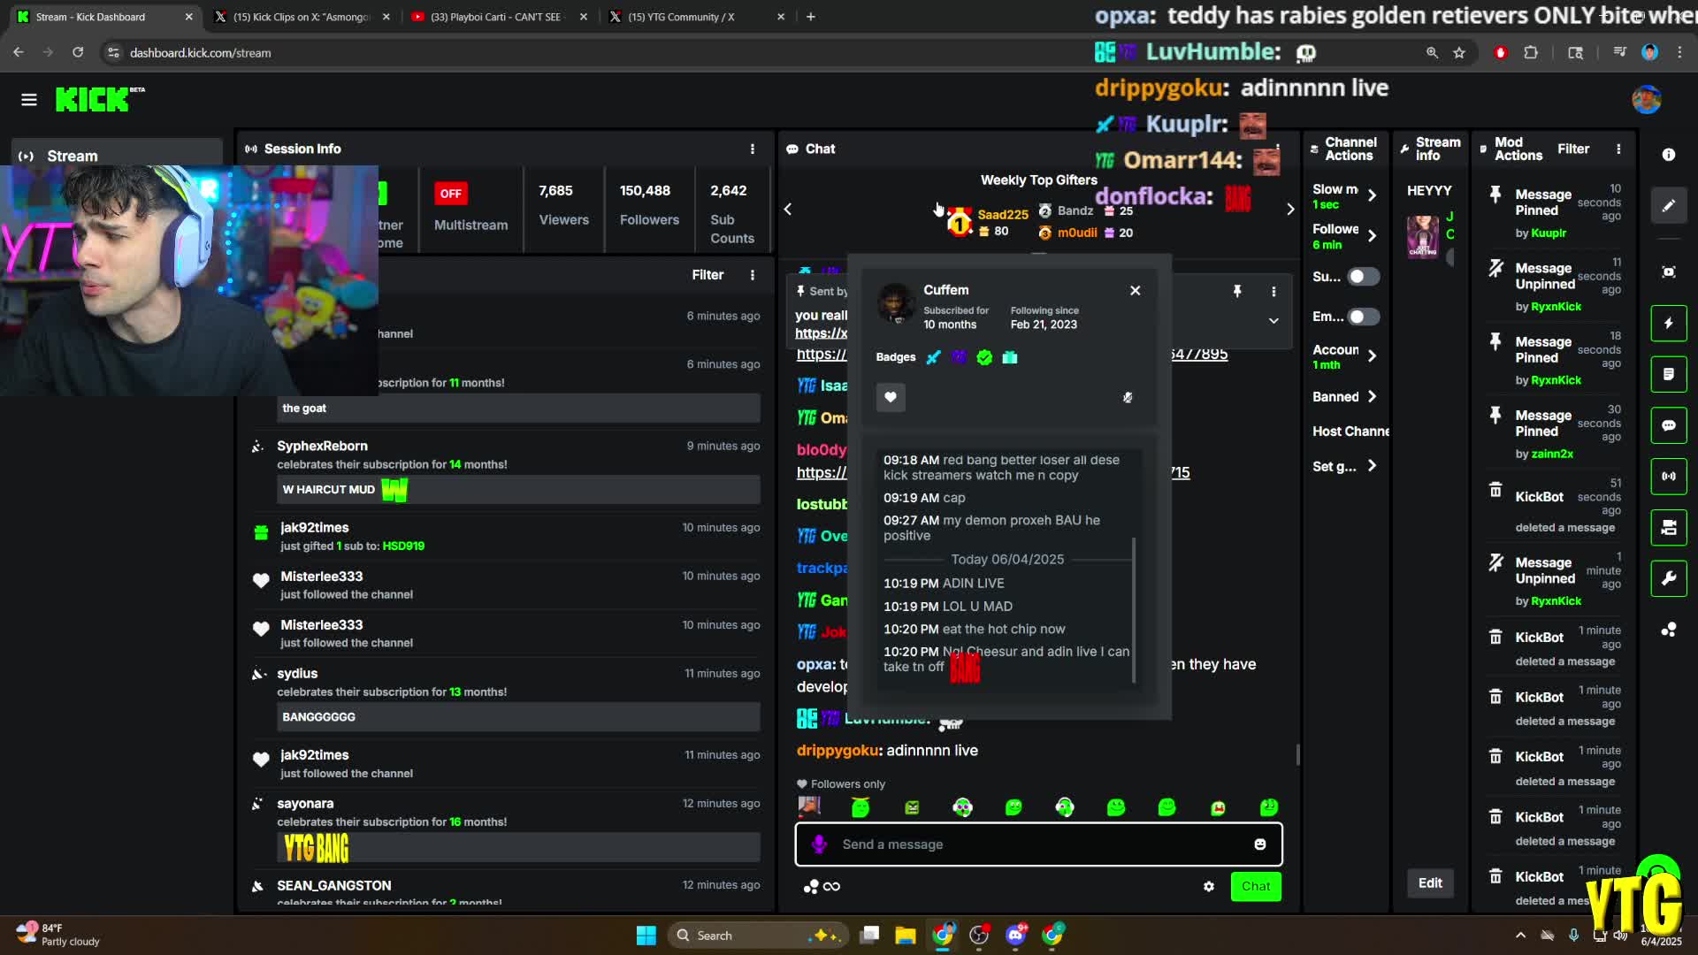Viewport: 1698px width, 955px height.
Task: Toggle emotes-only chat switch
Action: point(1363,317)
